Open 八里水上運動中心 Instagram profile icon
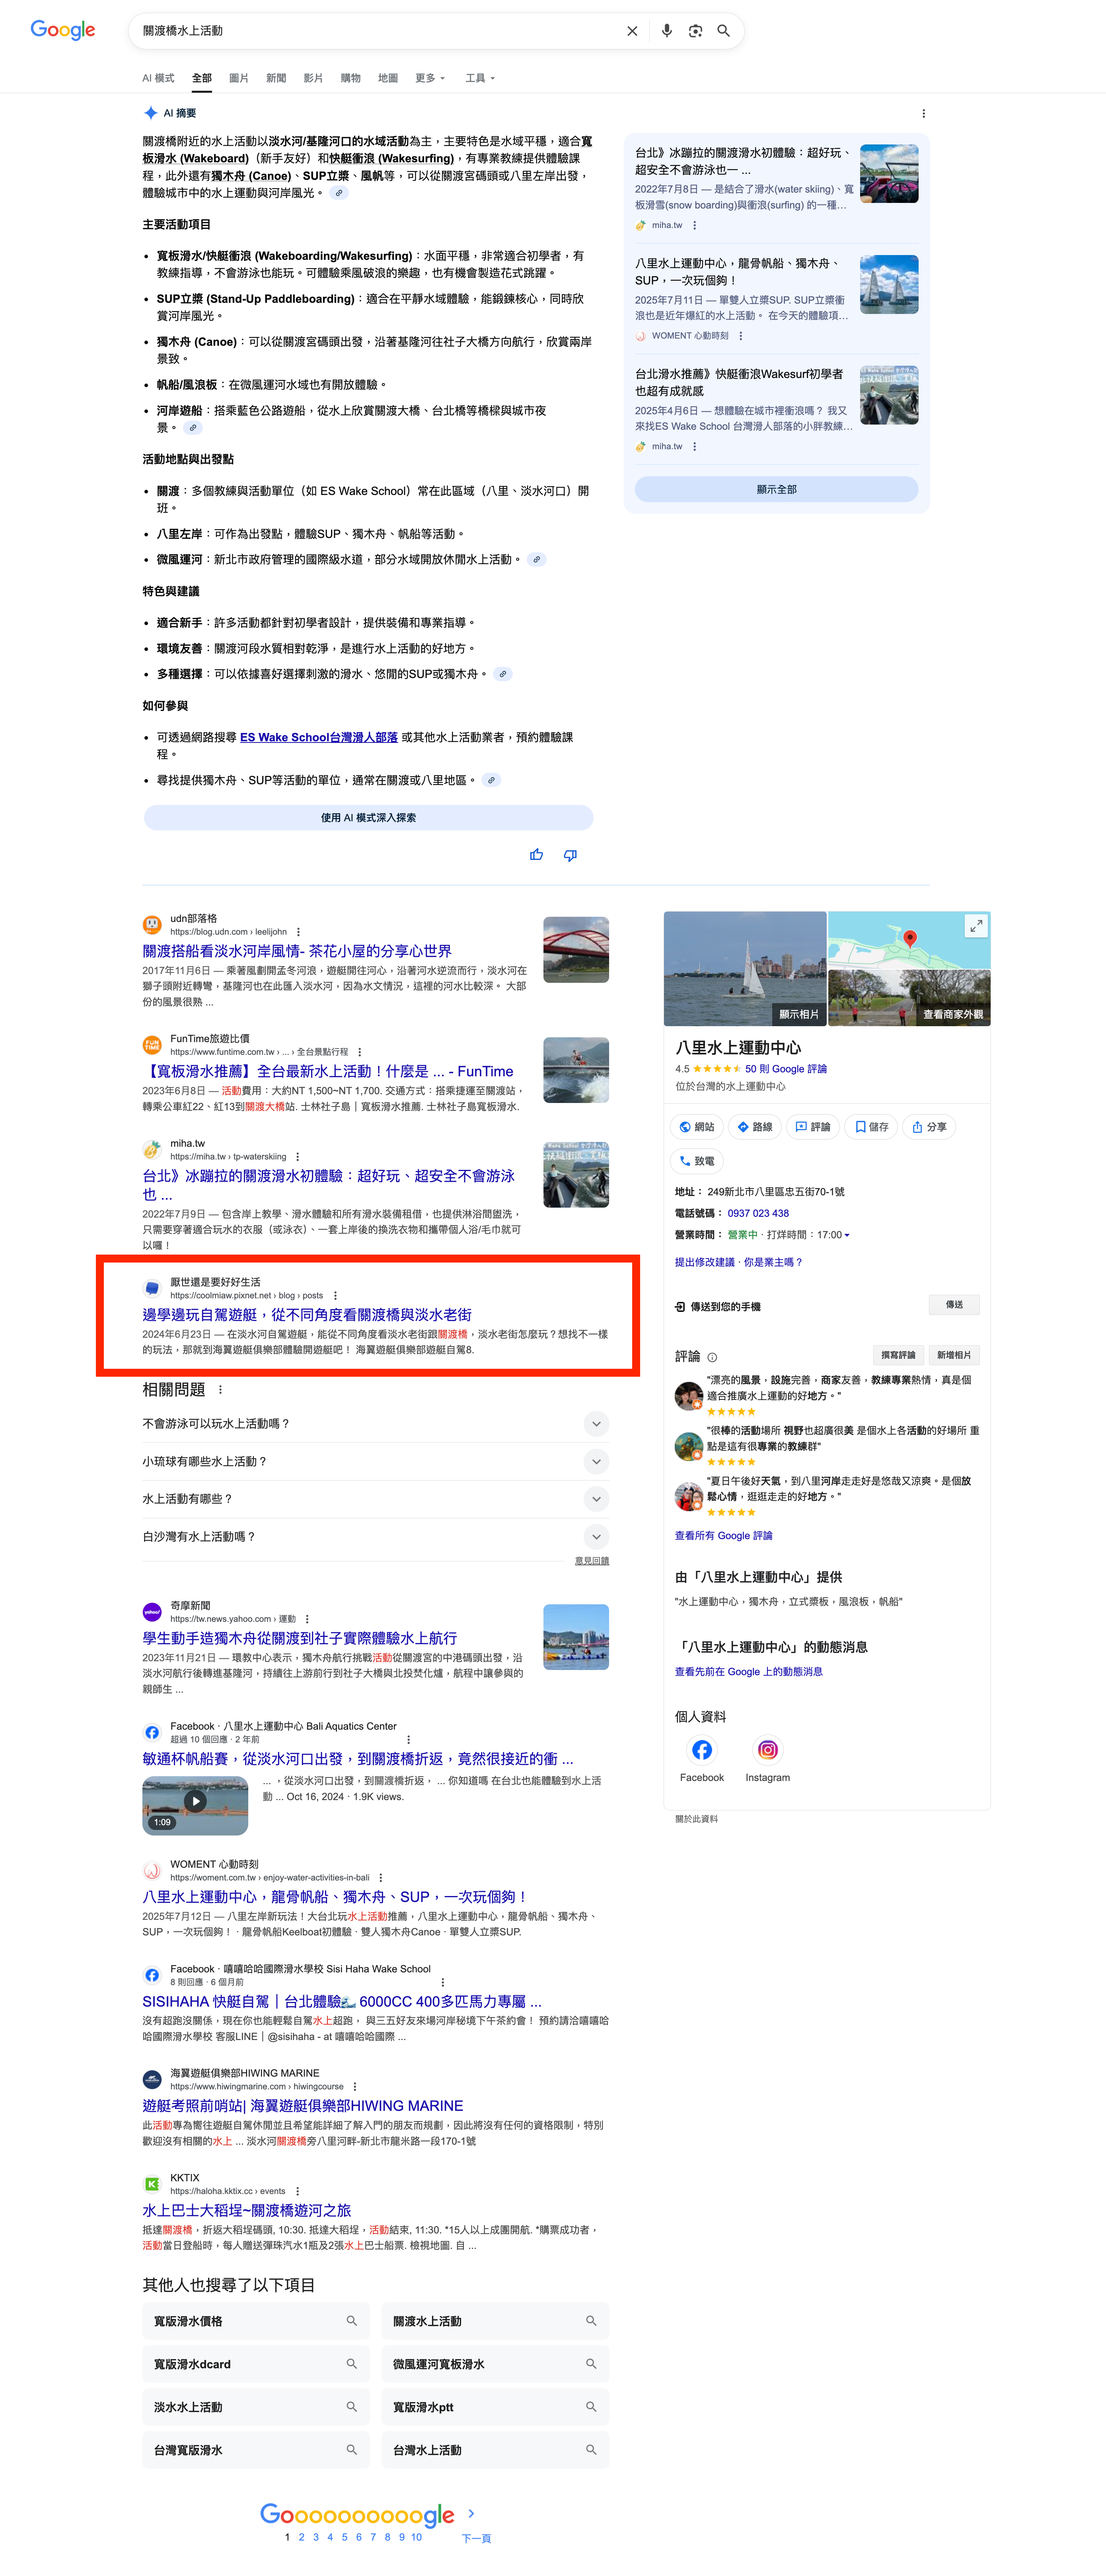This screenshot has height=2576, width=1106. pyautogui.click(x=767, y=1749)
